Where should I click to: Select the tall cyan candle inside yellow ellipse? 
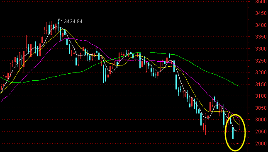click(233, 133)
